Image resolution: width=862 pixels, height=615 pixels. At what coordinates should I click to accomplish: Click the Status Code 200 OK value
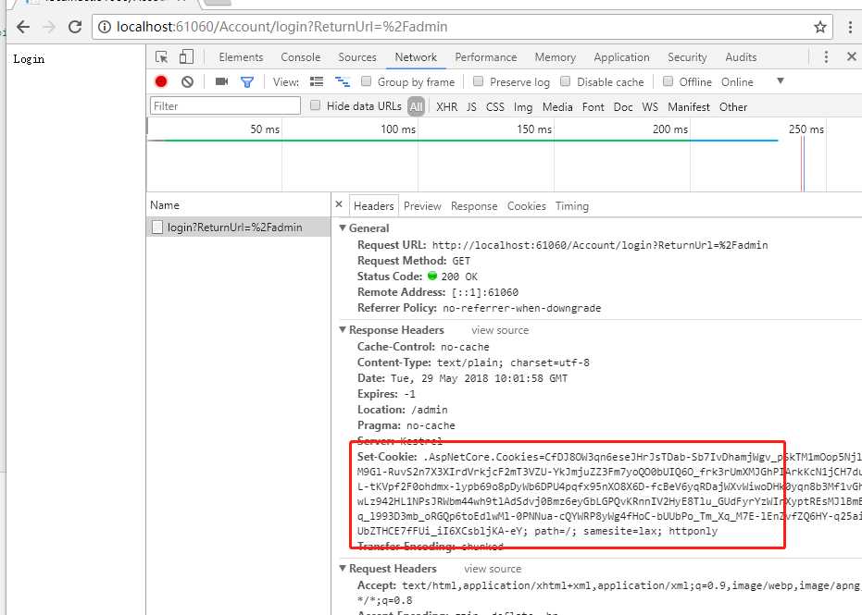point(459,277)
